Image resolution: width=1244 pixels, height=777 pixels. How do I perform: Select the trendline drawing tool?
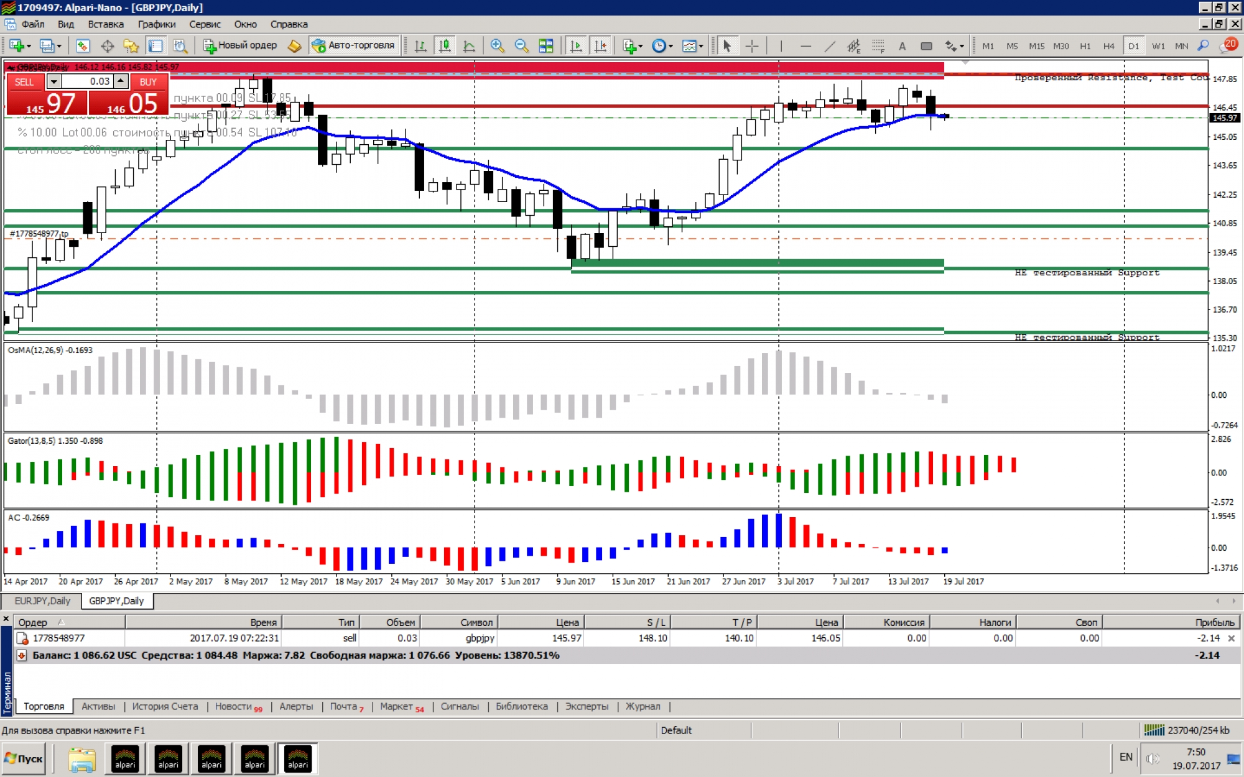click(830, 45)
